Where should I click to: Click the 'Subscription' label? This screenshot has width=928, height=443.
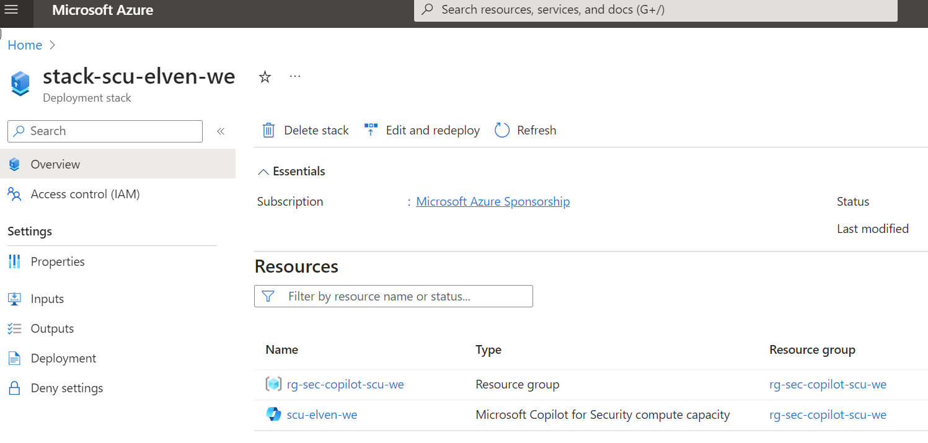(x=290, y=201)
